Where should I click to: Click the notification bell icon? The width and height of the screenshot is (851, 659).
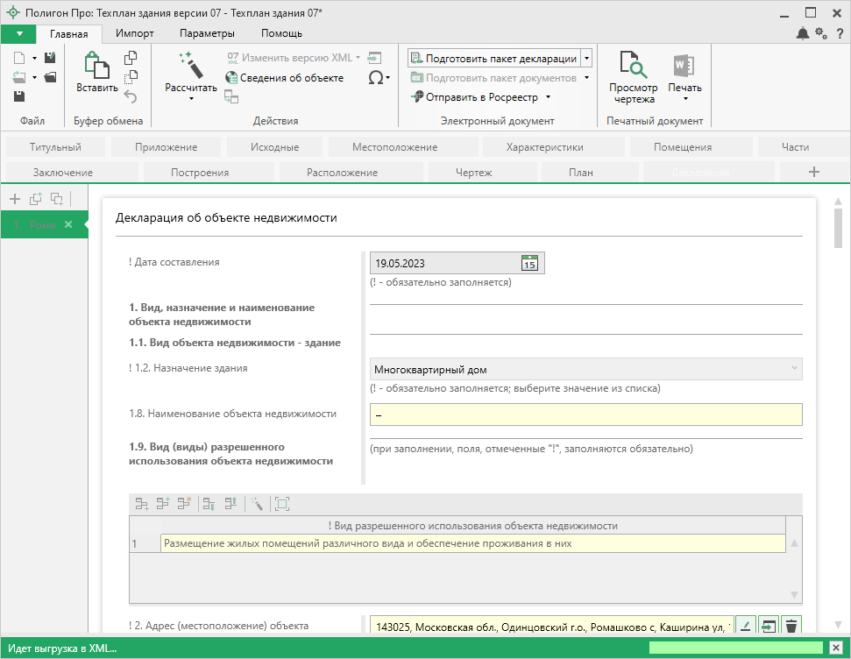click(803, 33)
